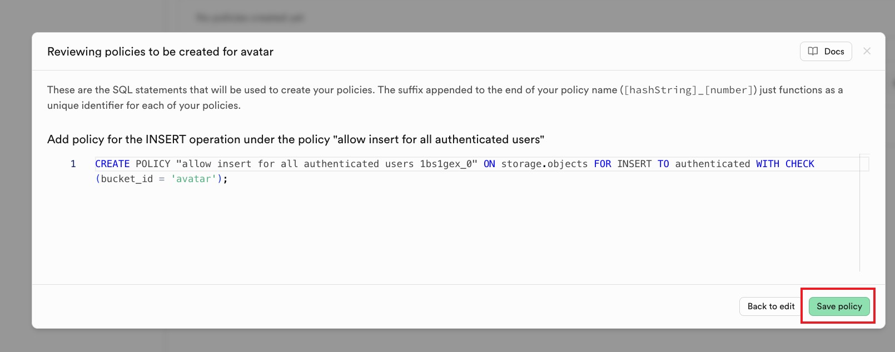Image resolution: width=895 pixels, height=352 pixels.
Task: Close the policy review dialog
Action: [867, 51]
